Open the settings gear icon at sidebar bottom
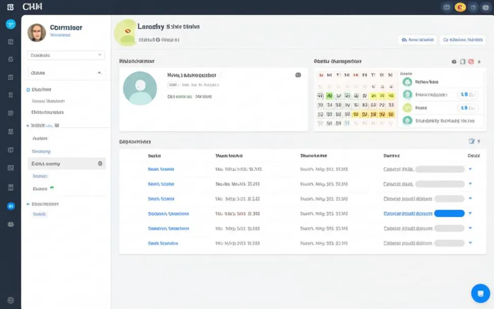This screenshot has height=309, width=494. click(11, 300)
